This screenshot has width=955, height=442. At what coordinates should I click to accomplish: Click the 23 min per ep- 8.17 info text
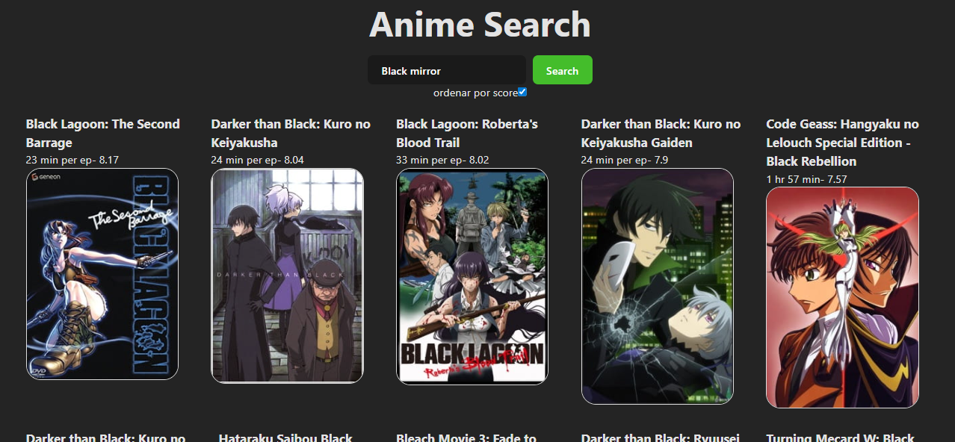click(x=72, y=160)
